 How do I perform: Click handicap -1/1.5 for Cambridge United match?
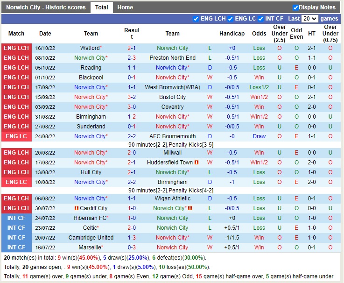[x=232, y=238]
